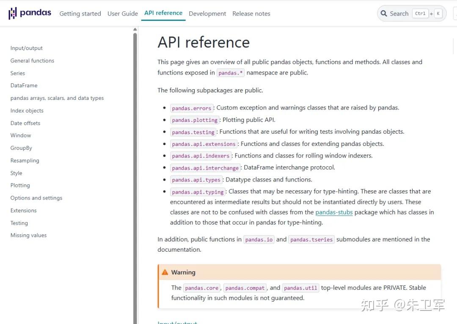Follow the pandas-stubs hyperlink
Image resolution: width=457 pixels, height=324 pixels.
[334, 212]
